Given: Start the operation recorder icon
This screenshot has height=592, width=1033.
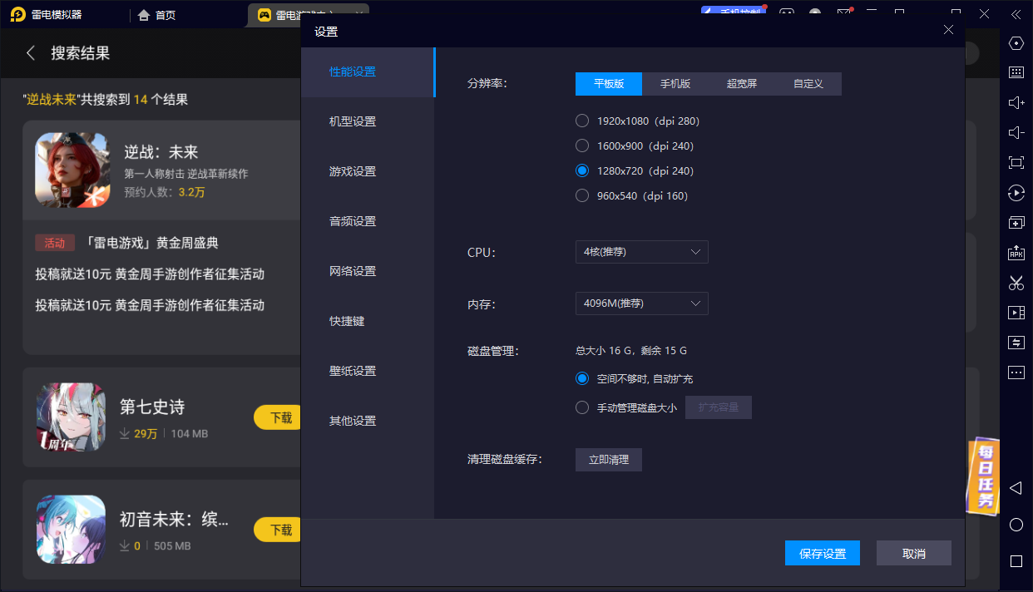Looking at the screenshot, I should click(1016, 192).
